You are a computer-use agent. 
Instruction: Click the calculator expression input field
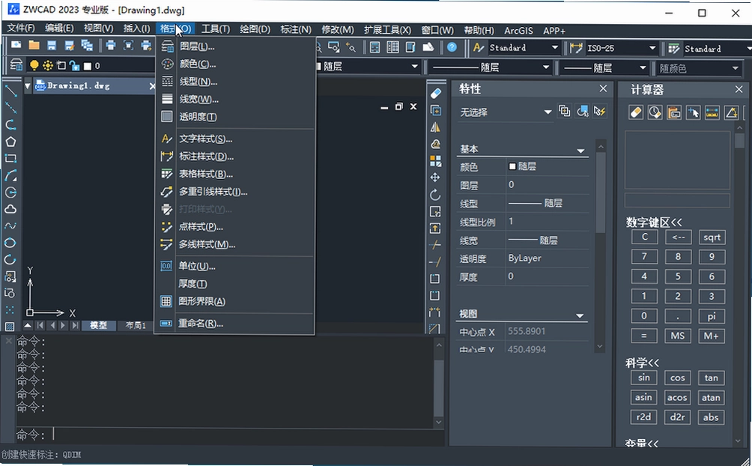coord(677,200)
